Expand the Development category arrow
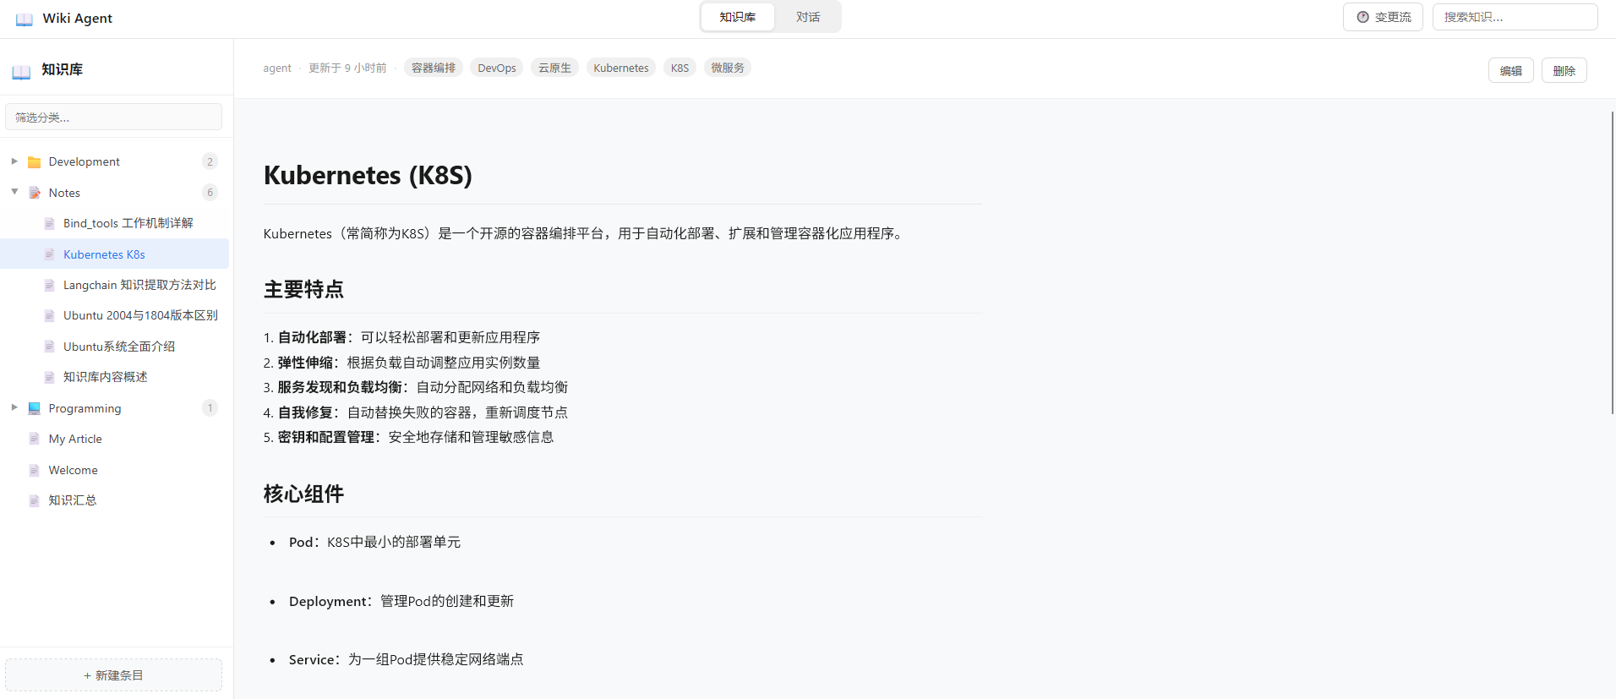The image size is (1616, 699). [x=14, y=161]
